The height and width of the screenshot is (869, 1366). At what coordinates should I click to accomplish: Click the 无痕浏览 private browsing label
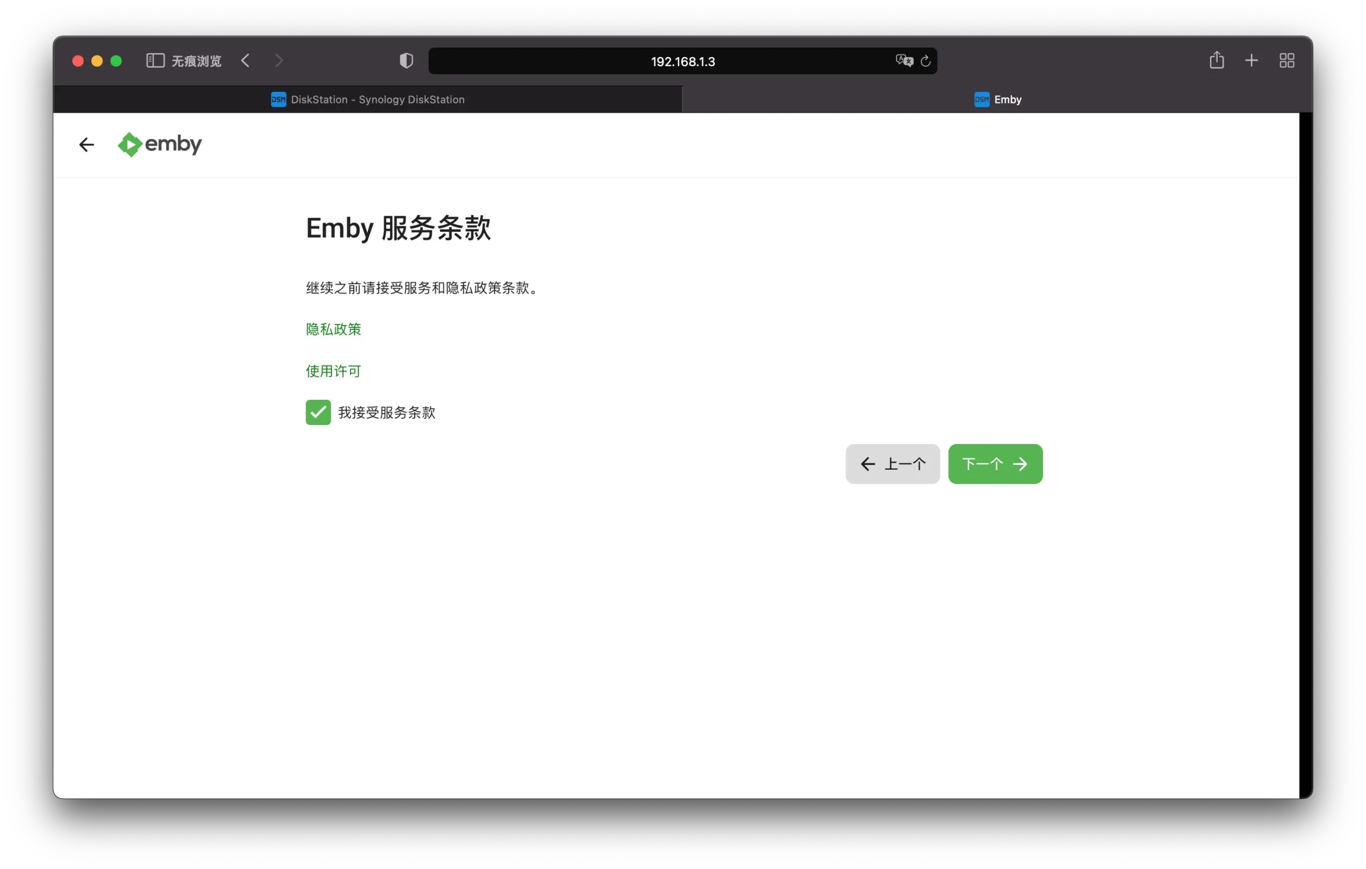tap(196, 61)
